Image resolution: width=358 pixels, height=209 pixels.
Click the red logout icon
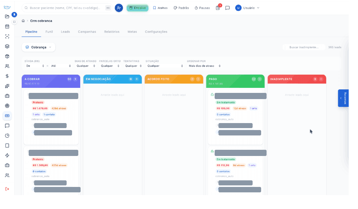[7, 189]
